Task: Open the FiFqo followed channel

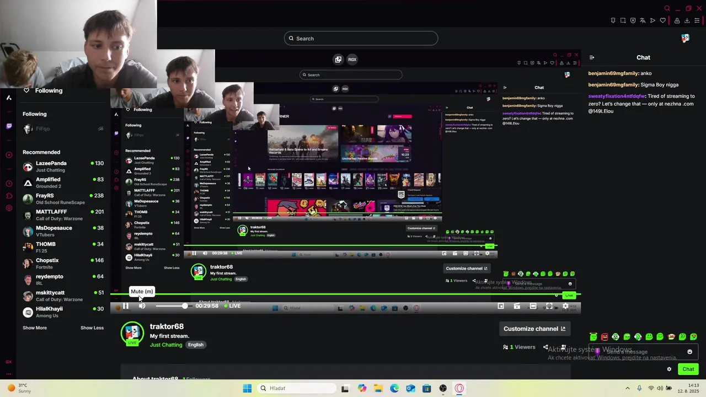Action: point(63,128)
